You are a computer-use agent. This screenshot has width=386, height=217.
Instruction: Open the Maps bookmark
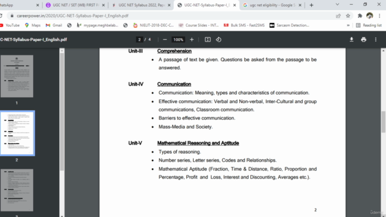pos(33,25)
